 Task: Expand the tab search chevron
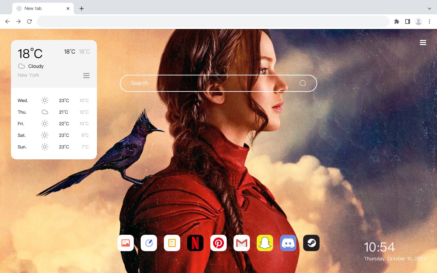(x=429, y=9)
